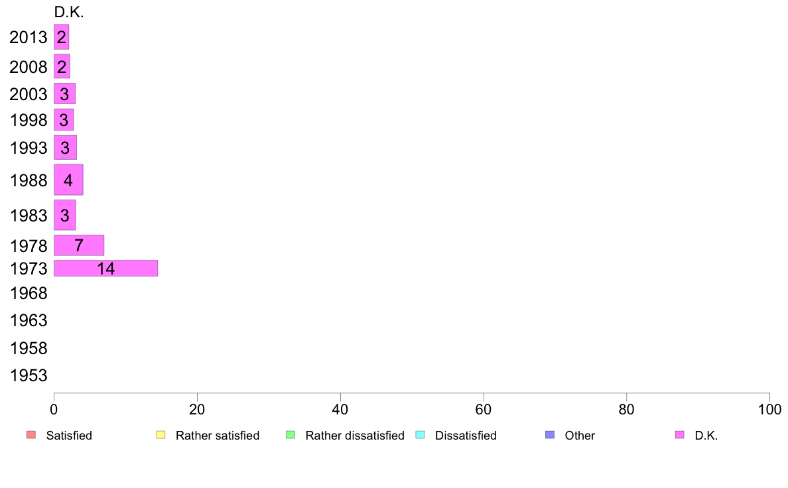Select the 1988 bar showing 4

pyautogui.click(x=68, y=180)
